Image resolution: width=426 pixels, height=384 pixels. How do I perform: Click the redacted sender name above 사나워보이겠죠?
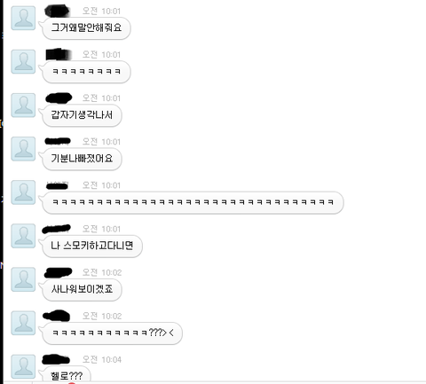tap(58, 272)
